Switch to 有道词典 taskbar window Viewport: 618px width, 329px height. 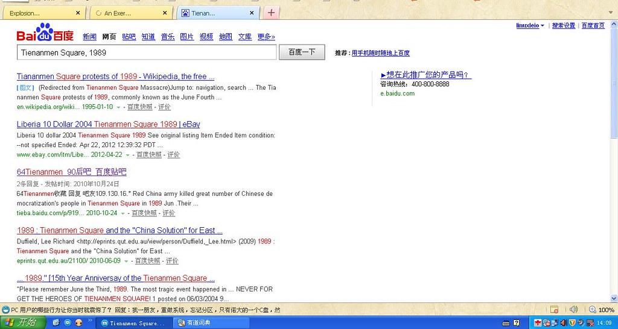pos(212,323)
